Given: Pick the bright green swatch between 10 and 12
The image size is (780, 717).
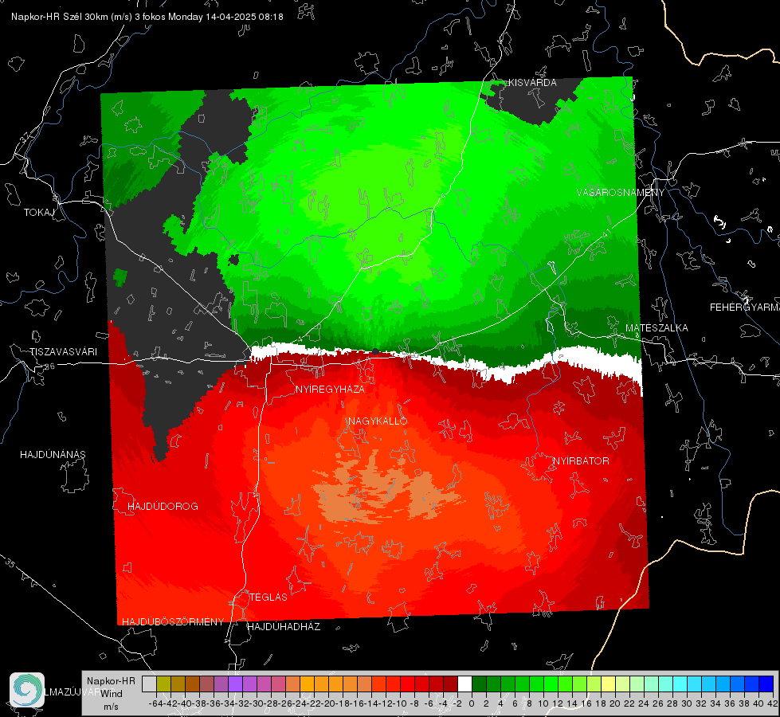Looking at the screenshot, I should [551, 684].
